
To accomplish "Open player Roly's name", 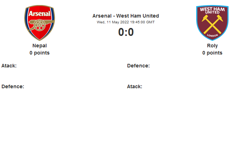I will (x=212, y=46).
